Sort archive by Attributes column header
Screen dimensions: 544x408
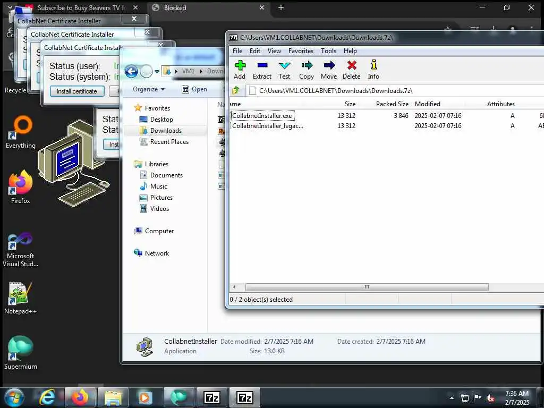500,104
